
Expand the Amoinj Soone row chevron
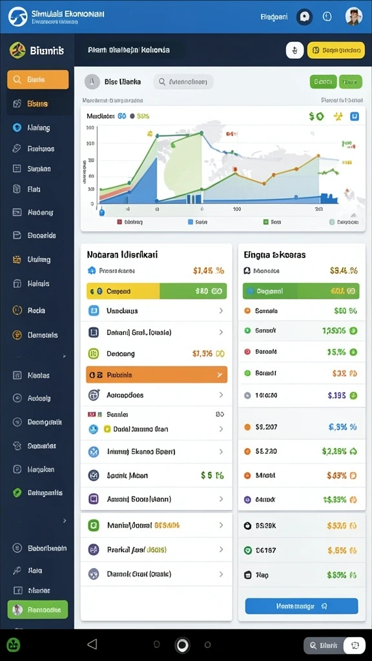(221, 499)
